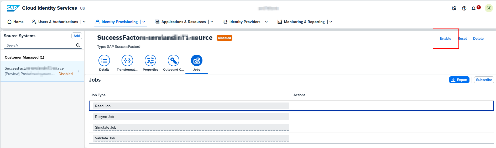Click the Actions column header

tap(299, 95)
